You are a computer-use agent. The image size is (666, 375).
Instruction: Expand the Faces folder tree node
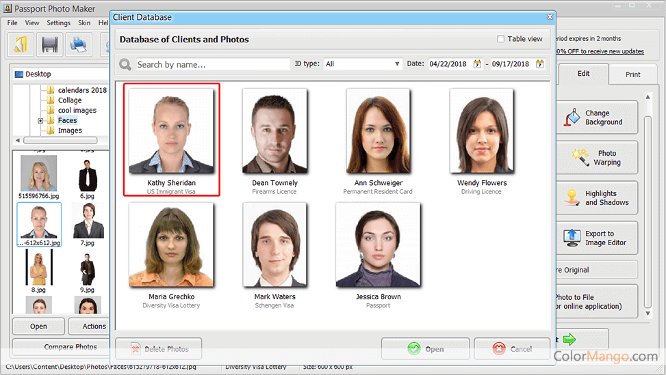tap(40, 121)
